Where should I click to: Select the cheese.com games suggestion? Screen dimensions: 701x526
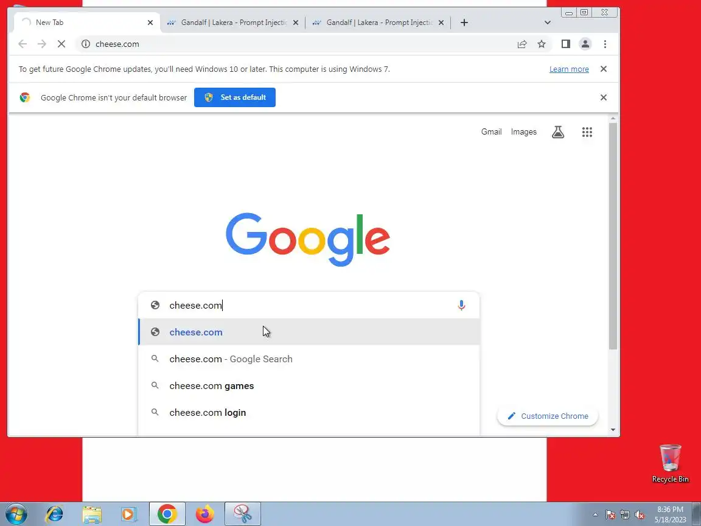(309, 385)
